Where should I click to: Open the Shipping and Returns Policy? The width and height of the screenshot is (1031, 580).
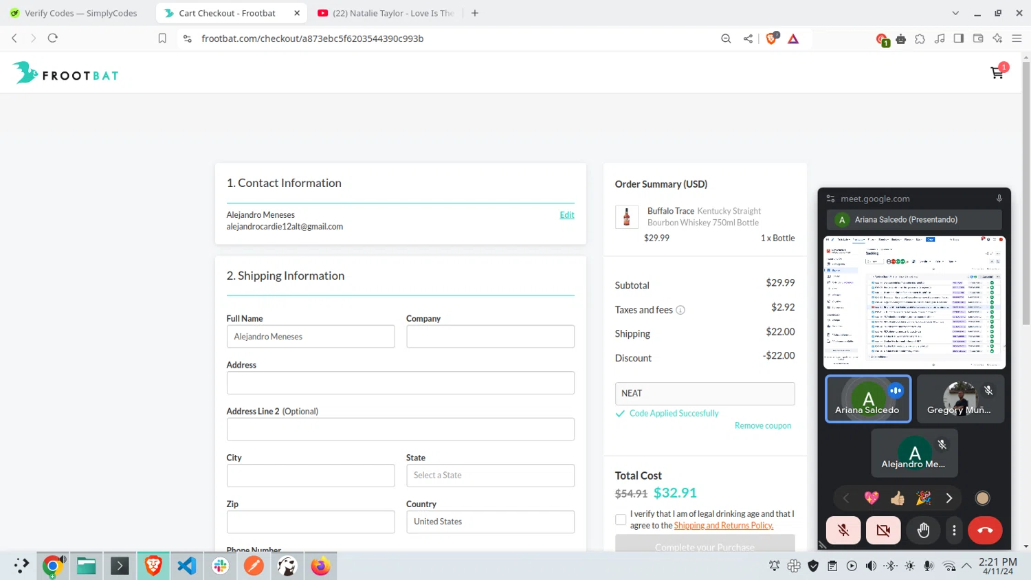(724, 526)
